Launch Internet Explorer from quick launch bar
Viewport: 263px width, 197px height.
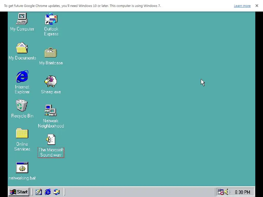(48, 192)
